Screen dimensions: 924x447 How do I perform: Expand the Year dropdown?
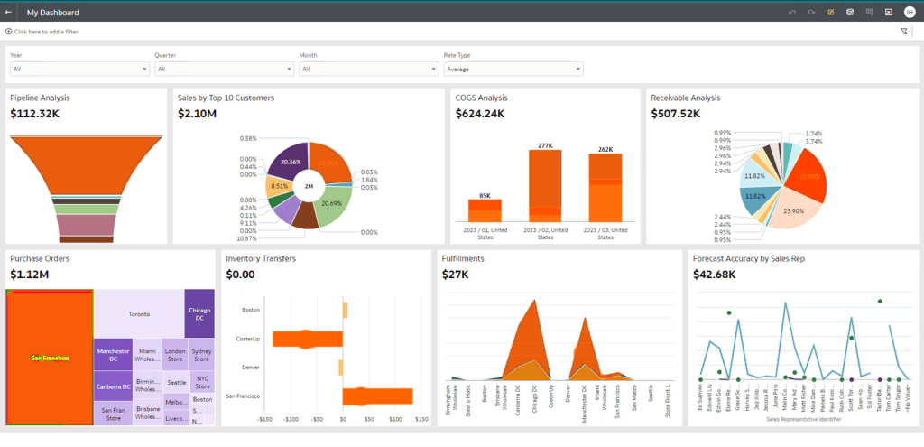(79, 69)
